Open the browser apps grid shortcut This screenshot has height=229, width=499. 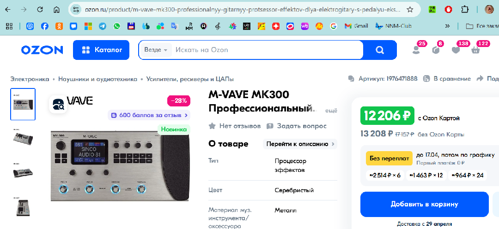[9, 26]
